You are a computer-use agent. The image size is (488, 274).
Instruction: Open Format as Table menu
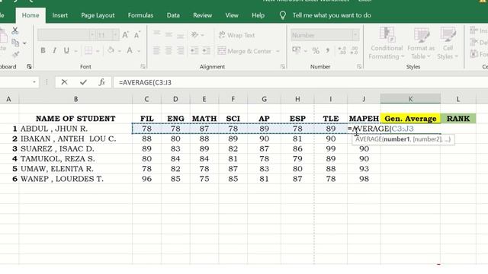[421, 43]
